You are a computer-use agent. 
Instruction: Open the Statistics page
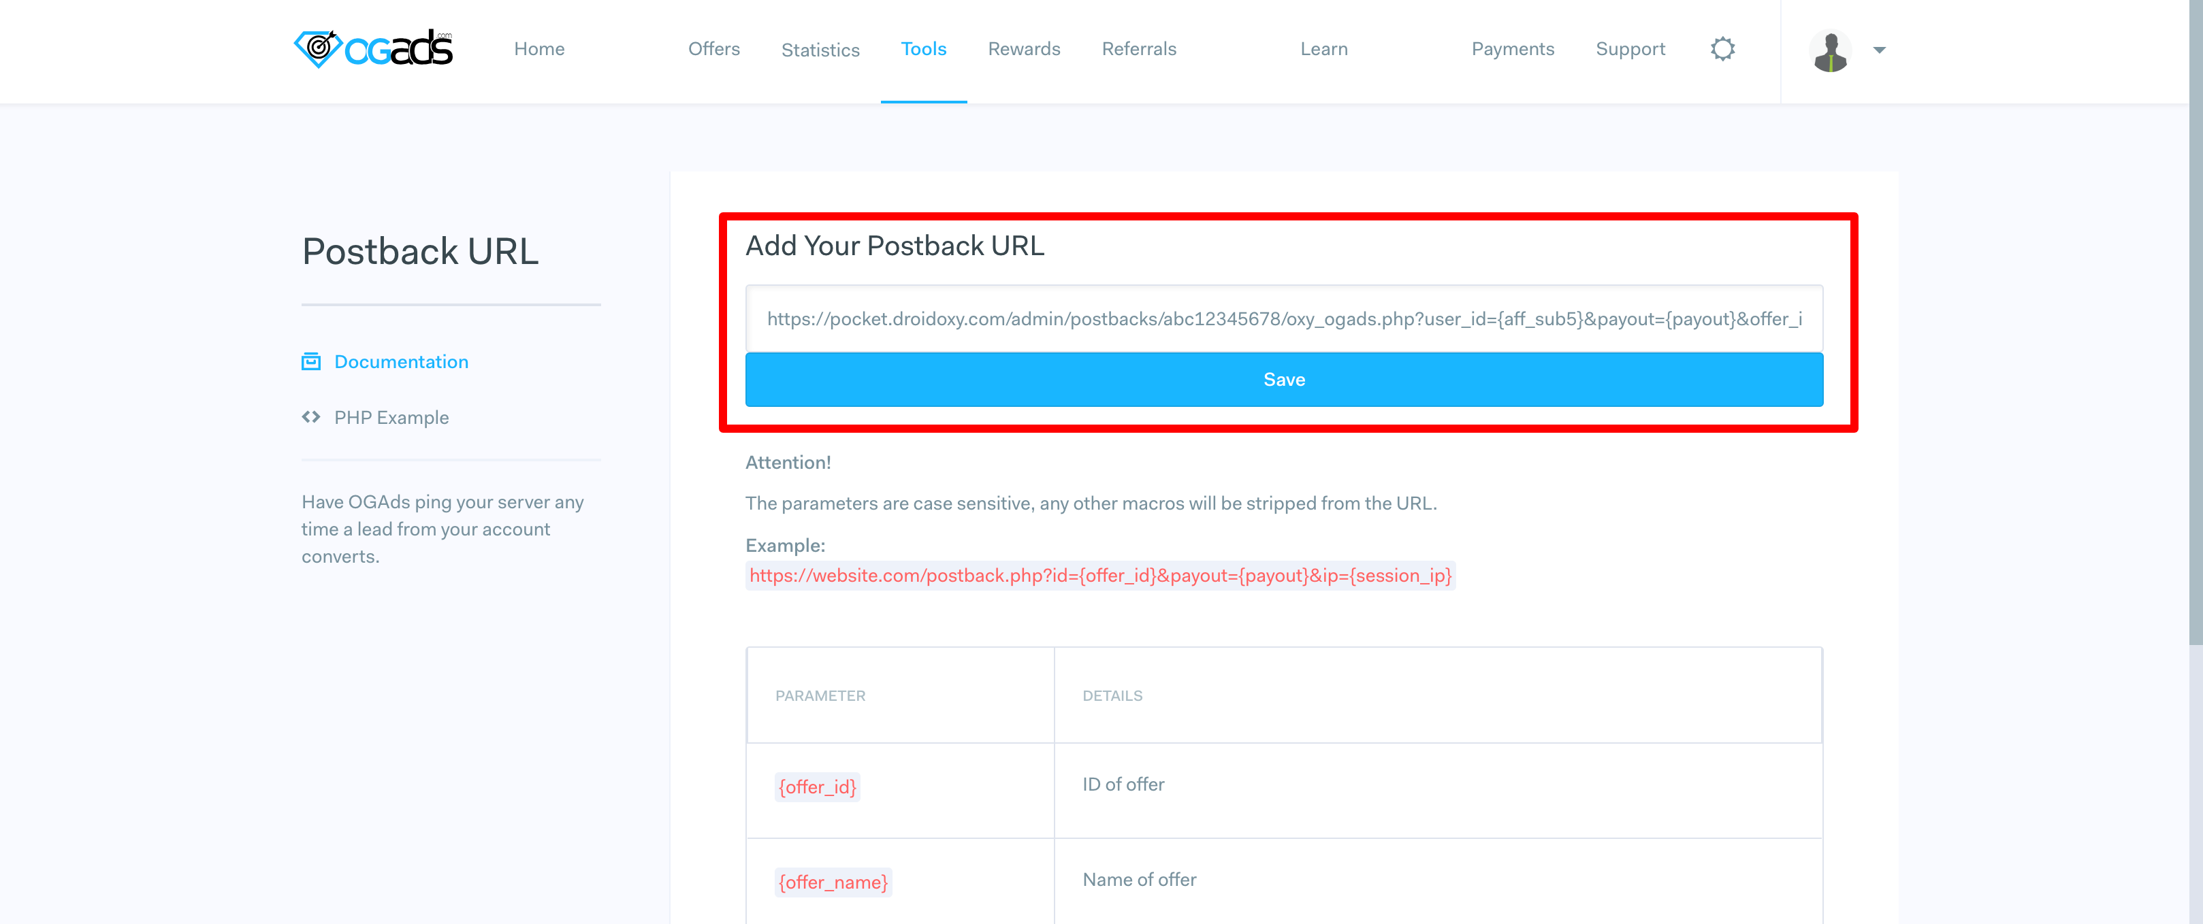click(820, 50)
